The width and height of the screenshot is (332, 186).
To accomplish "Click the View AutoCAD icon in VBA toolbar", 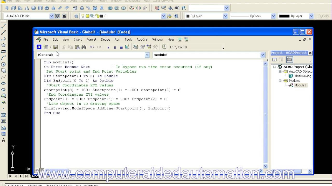I will pos(39,47).
